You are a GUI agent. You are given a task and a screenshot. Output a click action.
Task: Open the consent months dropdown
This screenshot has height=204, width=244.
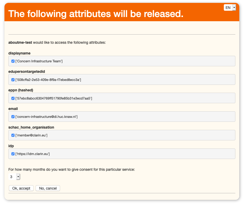pos(14,177)
